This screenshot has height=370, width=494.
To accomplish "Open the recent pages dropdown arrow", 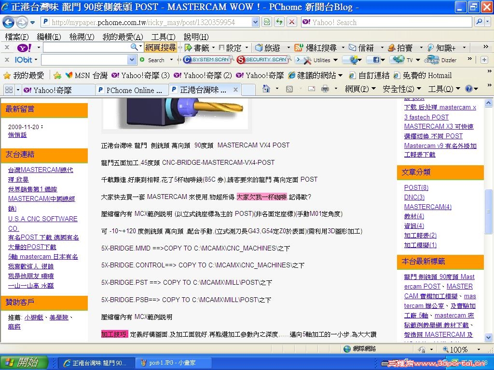I will pyautogui.click(x=32, y=22).
